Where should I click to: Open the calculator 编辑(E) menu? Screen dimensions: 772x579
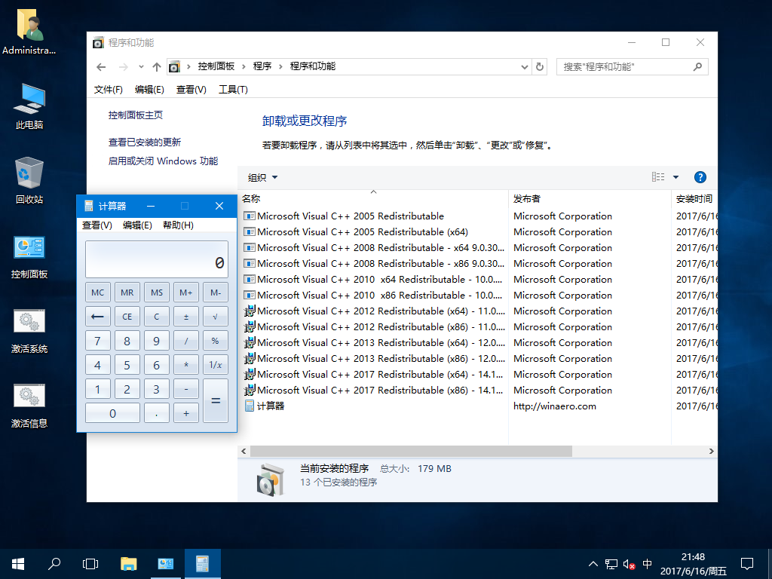pos(137,225)
